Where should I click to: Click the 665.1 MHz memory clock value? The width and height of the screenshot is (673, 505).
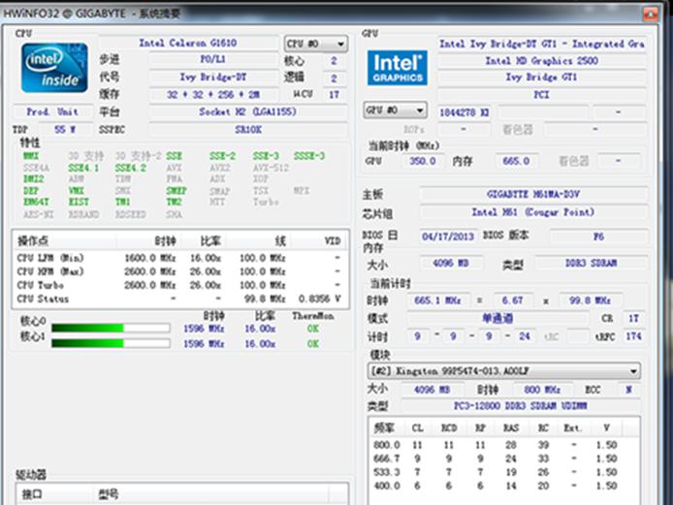coord(438,300)
